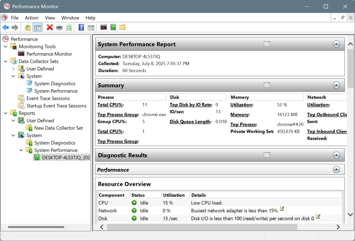Click the Back arrow toolbar icon

coord(5,27)
